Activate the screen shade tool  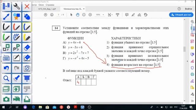point(27,79)
